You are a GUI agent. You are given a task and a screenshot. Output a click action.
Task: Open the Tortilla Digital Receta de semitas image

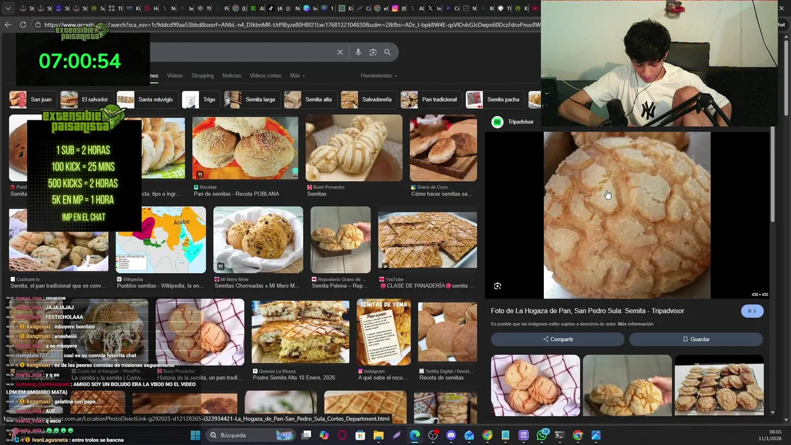coord(447,332)
